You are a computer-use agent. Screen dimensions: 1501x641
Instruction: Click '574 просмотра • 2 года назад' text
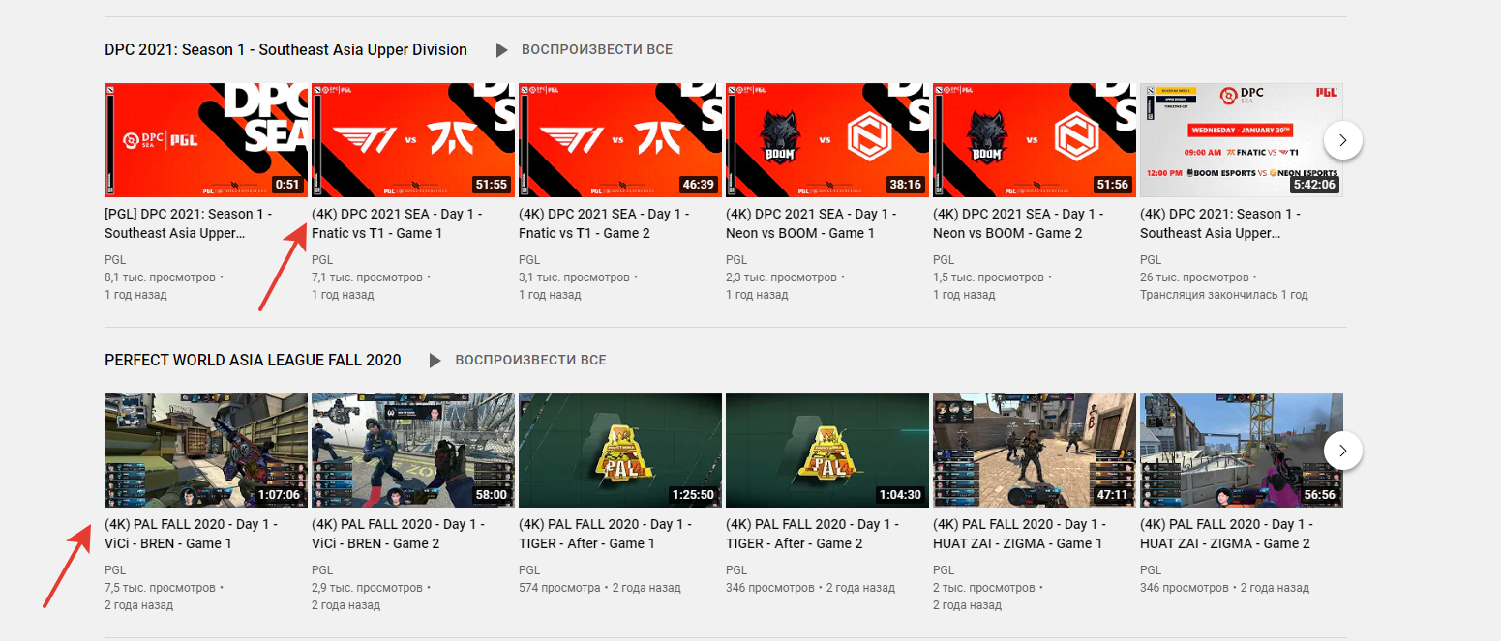(600, 588)
